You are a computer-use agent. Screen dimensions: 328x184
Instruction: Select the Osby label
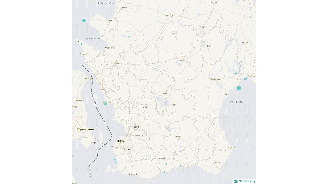click(x=202, y=27)
